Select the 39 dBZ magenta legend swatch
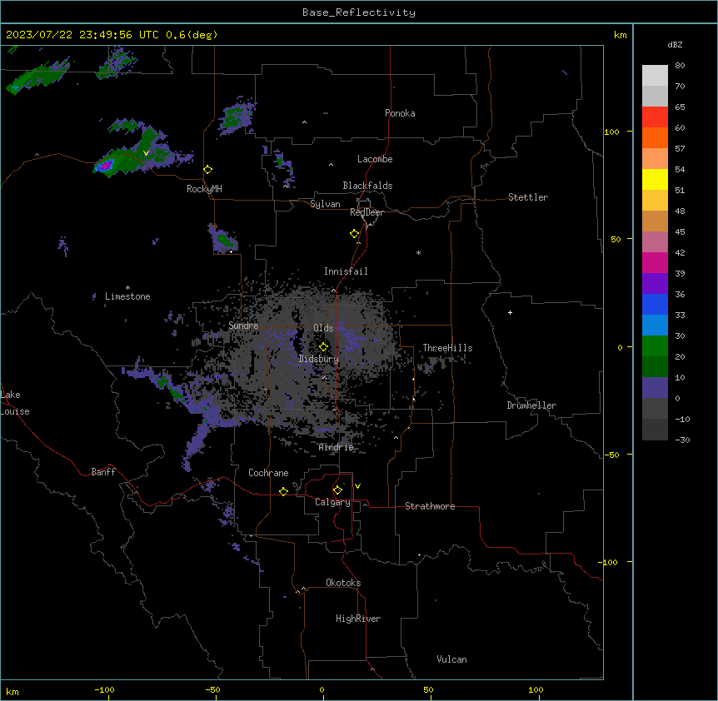Image resolution: width=718 pixels, height=701 pixels. coord(655,262)
